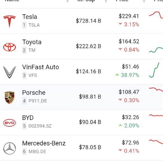
Task: Click the BYD ticker 002594.SZ
Action: tap(40, 126)
